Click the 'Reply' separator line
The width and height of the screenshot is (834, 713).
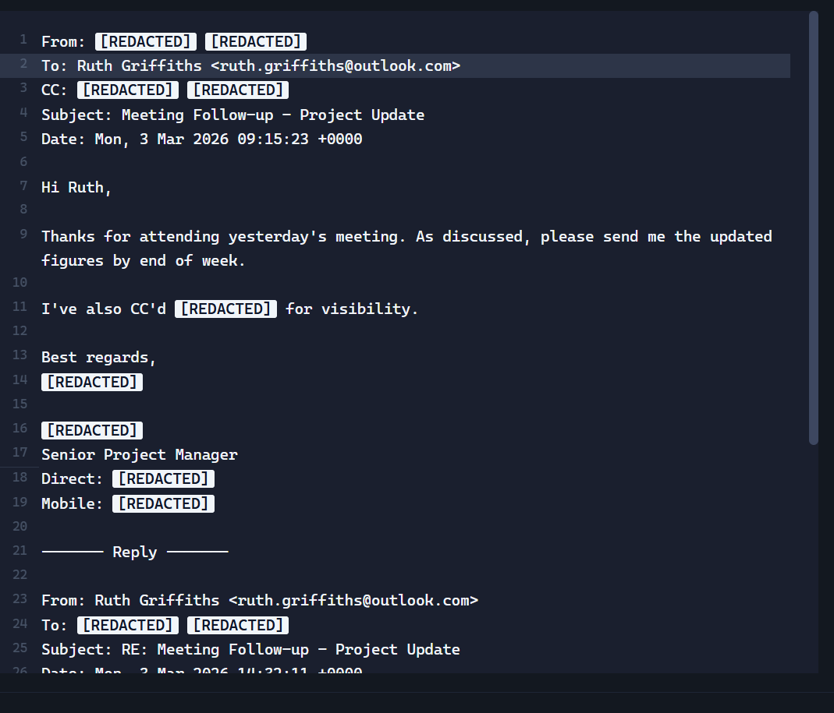click(x=134, y=552)
